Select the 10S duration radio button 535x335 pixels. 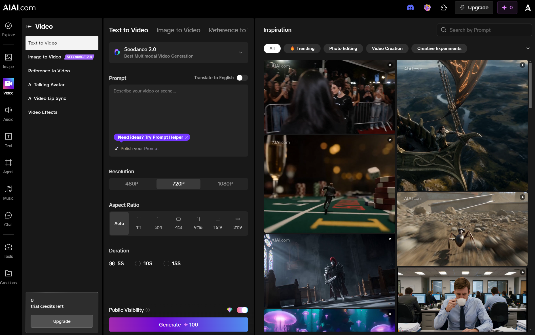pos(138,264)
